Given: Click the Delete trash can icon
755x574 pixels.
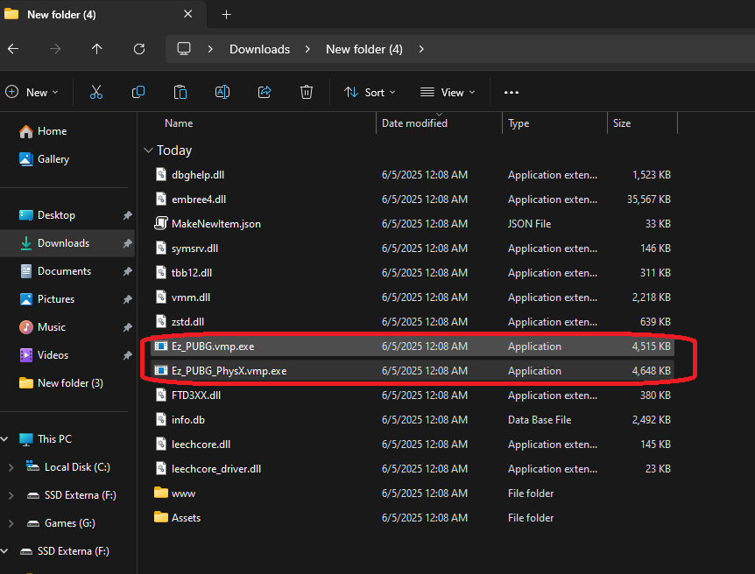Looking at the screenshot, I should click(307, 92).
